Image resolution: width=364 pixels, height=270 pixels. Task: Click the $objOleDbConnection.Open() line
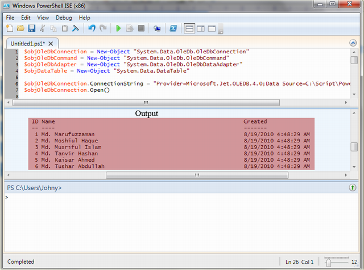67,90
